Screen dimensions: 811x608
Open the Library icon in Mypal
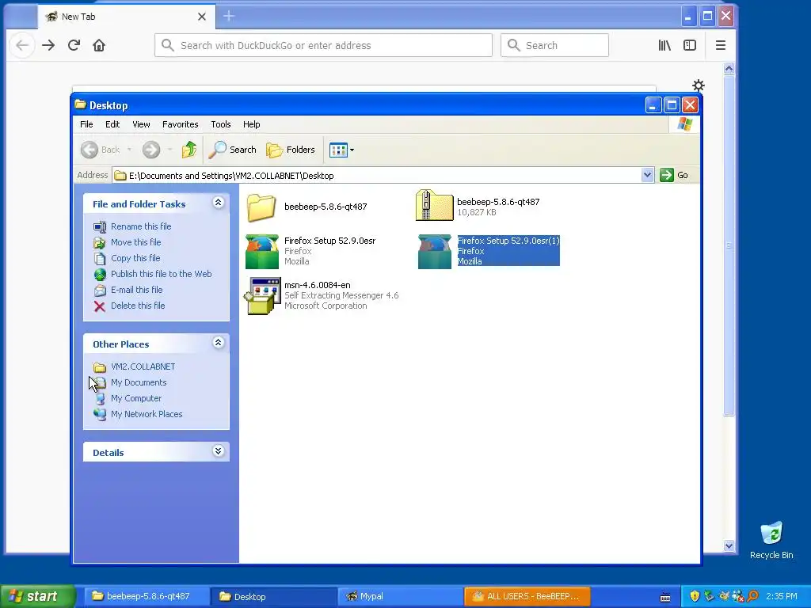664,45
